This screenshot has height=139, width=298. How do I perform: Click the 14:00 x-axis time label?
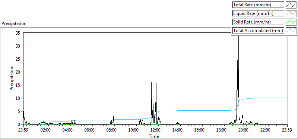[x=178, y=130]
